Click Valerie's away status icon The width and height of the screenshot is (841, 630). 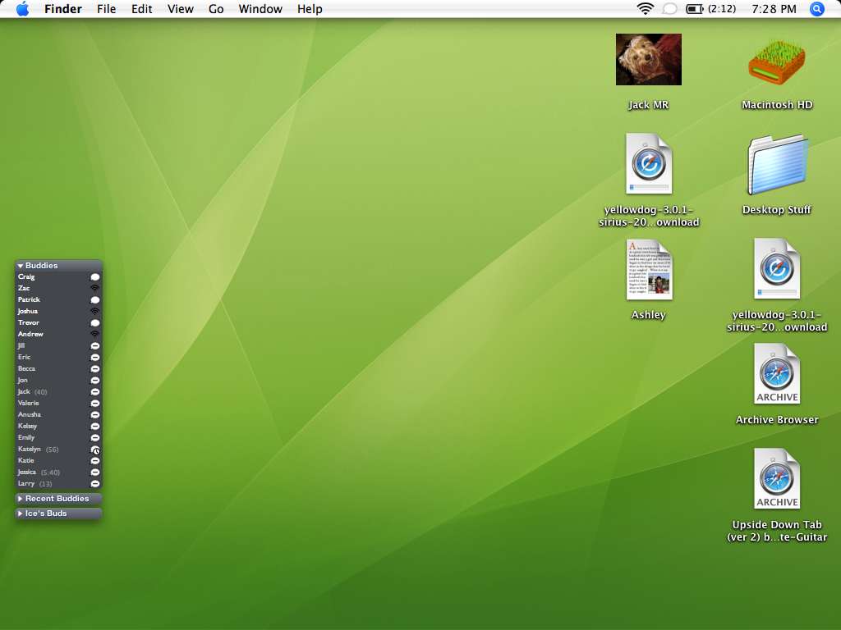95,404
